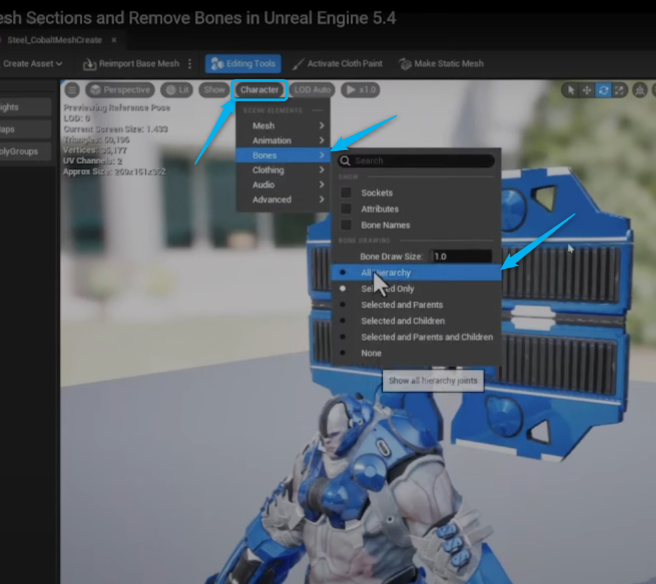Click the Weights side panel button
Image resolution: width=656 pixels, height=584 pixels.
pos(25,107)
